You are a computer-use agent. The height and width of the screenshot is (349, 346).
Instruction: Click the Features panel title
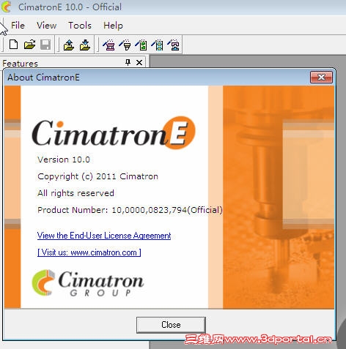[20, 64]
